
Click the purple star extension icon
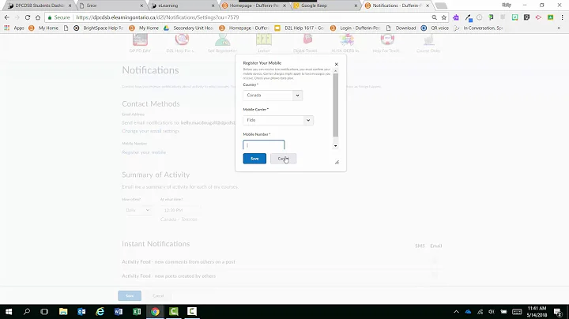(x=456, y=17)
